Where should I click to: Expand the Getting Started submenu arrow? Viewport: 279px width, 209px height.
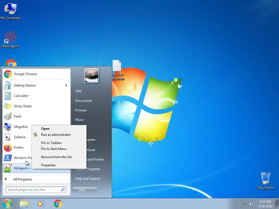coord(66,85)
